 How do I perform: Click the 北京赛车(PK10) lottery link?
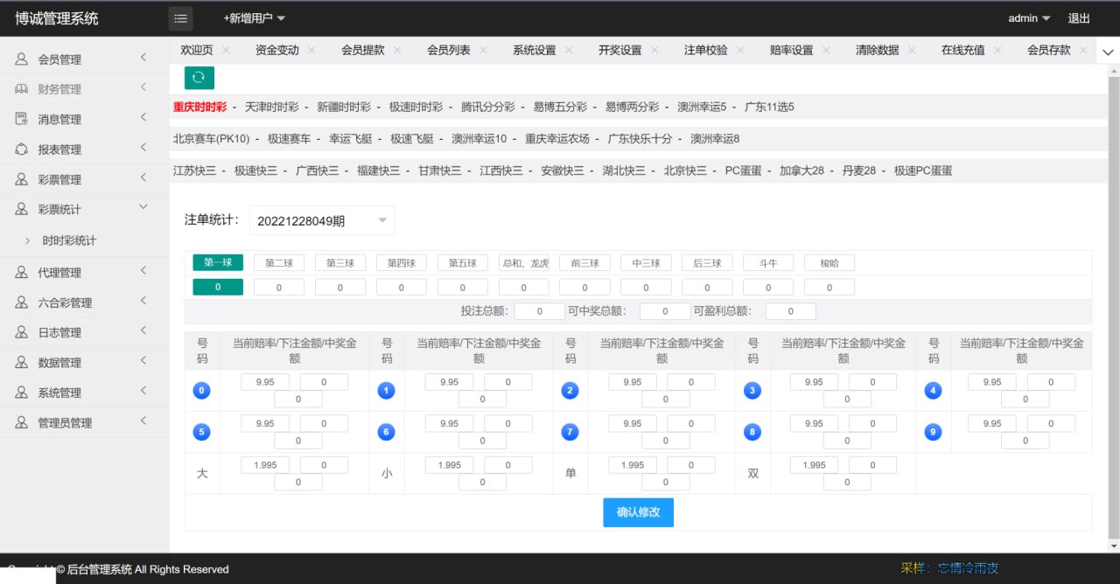click(211, 138)
